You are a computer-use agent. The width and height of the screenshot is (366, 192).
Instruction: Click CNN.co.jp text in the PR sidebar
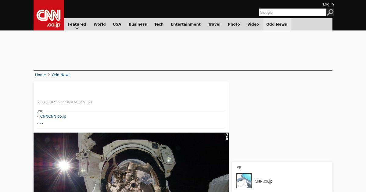pos(264,181)
